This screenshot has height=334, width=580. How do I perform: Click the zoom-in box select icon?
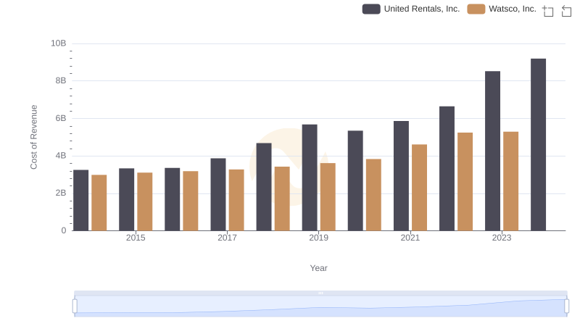548,11
